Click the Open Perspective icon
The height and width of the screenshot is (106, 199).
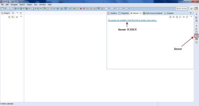click(192, 9)
